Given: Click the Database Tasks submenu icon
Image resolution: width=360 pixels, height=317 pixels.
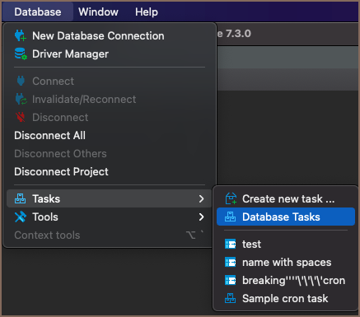Looking at the screenshot, I should (x=230, y=217).
